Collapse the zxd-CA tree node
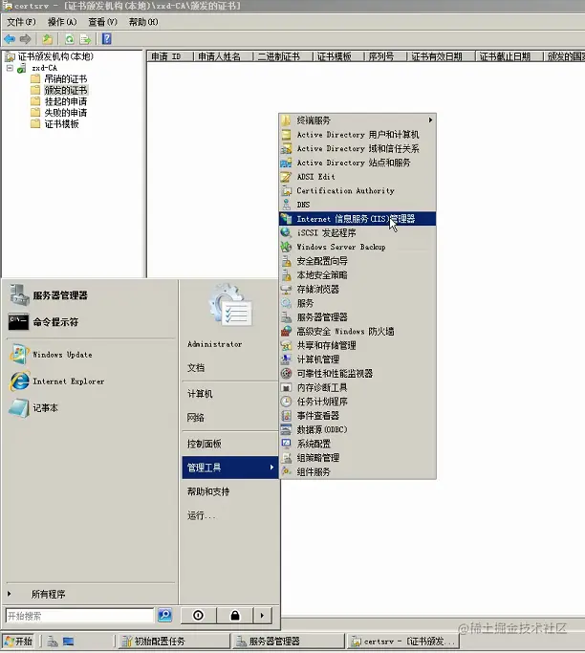585x653 pixels. click(10, 68)
